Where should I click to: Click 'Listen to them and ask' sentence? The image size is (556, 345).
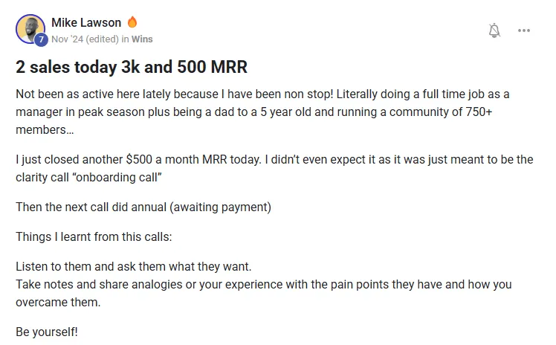[133, 267]
